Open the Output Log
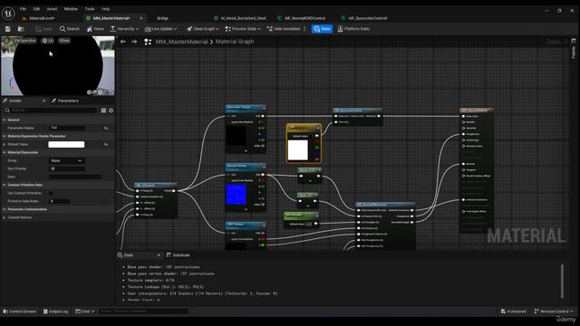The width and height of the screenshot is (580, 326). pyautogui.click(x=55, y=312)
